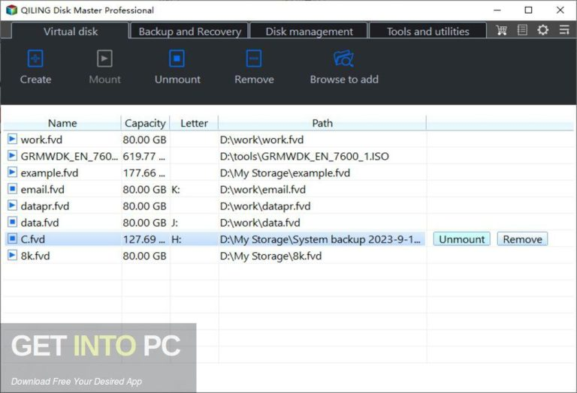Image resolution: width=577 pixels, height=393 pixels.
Task: Select the GRMWDK_EN_760... file name
Action: pos(69,156)
